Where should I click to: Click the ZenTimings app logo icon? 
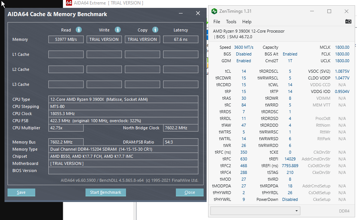214,11
